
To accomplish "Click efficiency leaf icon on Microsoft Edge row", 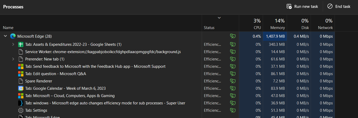I will pos(233,36).
